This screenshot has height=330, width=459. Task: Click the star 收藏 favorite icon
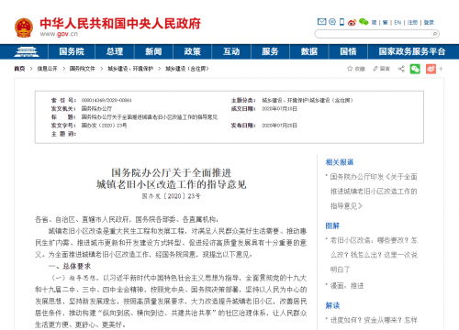350,69
